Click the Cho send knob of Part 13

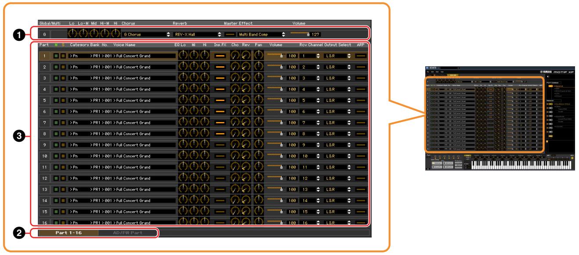click(235, 190)
